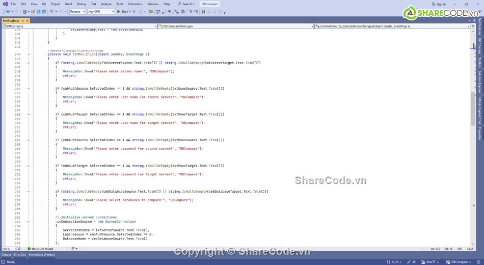The height and width of the screenshot is (265, 484).
Task: Switch to the Output tab
Action: pos(6,255)
